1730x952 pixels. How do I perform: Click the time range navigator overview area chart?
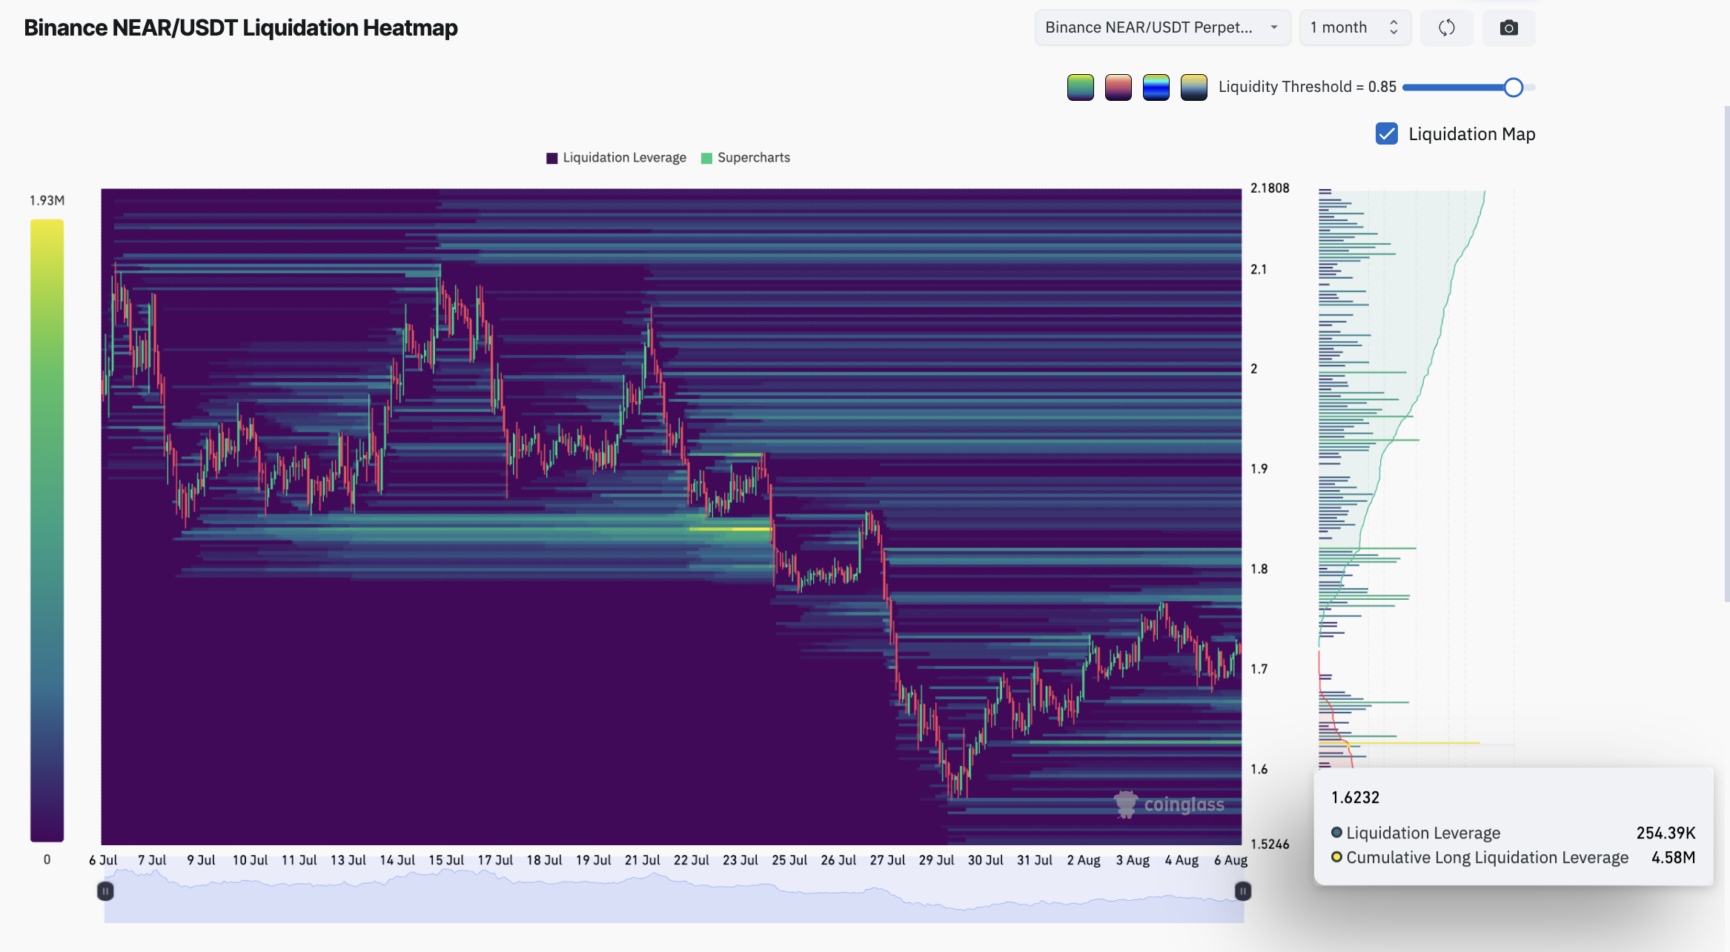[674, 896]
